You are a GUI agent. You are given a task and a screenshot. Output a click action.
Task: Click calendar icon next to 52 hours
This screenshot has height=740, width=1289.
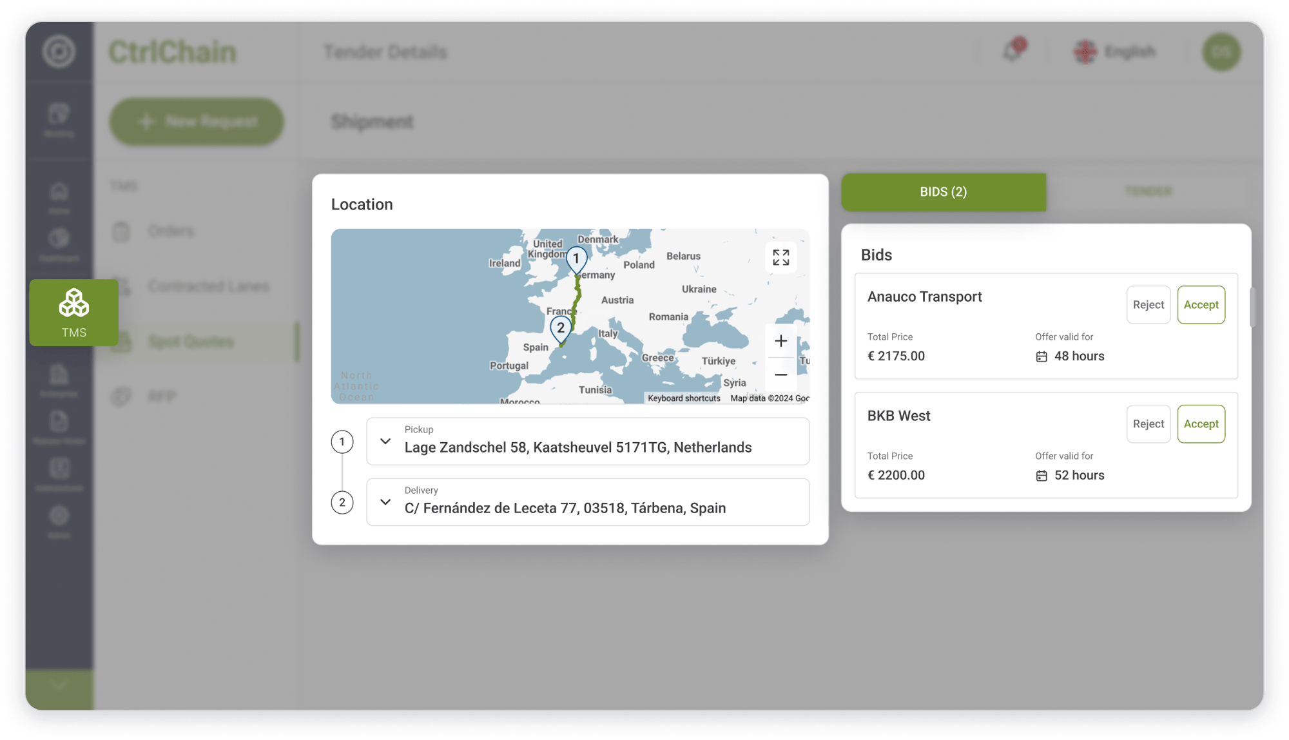tap(1042, 476)
